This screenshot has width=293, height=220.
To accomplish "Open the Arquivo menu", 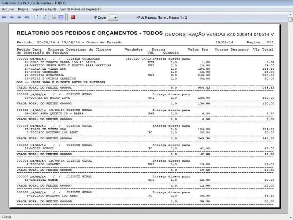I will pyautogui.click(x=8, y=8).
